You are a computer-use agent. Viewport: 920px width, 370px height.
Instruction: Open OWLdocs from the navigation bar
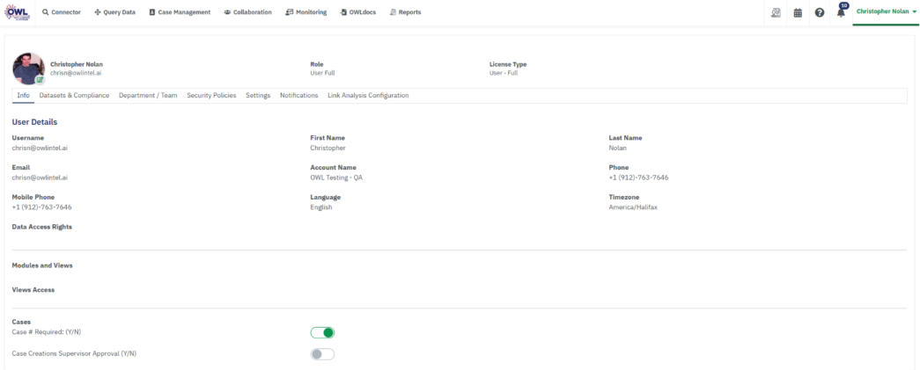point(356,12)
